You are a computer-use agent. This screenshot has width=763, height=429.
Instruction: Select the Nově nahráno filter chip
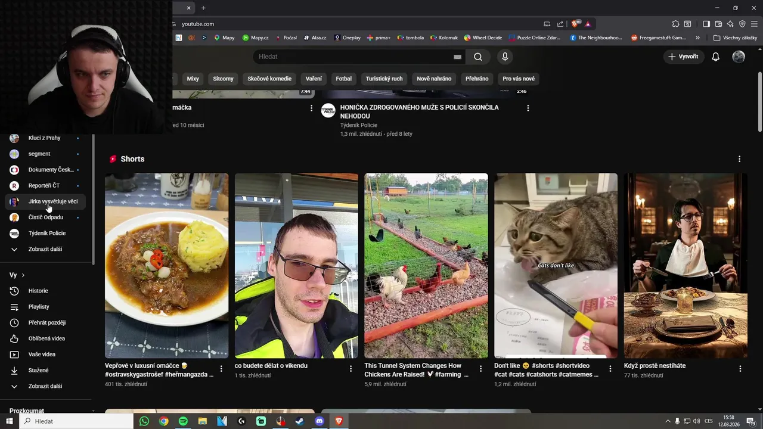pos(434,79)
